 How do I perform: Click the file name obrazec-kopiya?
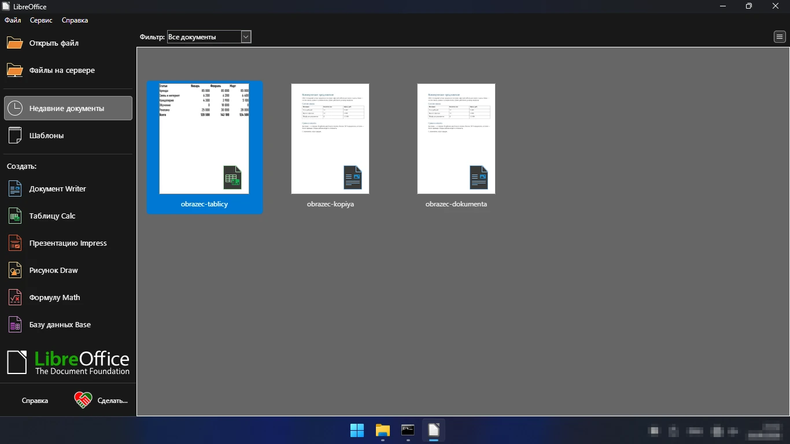[x=330, y=204]
